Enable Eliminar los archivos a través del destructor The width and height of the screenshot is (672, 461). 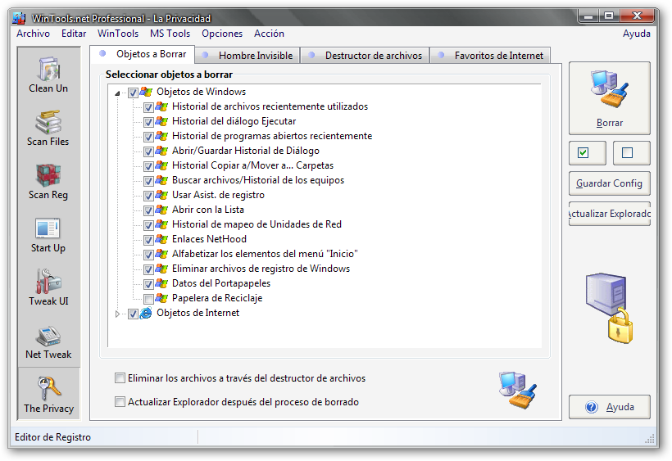point(120,379)
